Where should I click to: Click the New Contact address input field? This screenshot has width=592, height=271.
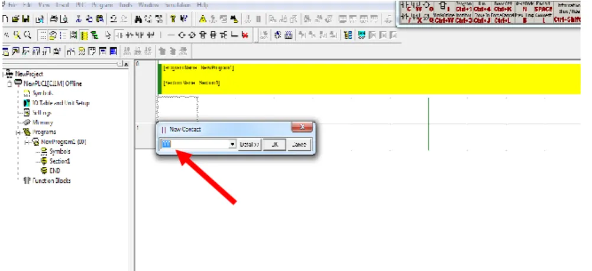(195, 144)
